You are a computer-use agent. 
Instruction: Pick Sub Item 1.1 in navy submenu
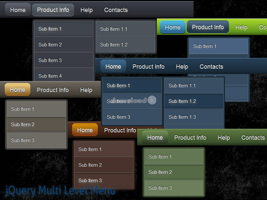click(194, 86)
